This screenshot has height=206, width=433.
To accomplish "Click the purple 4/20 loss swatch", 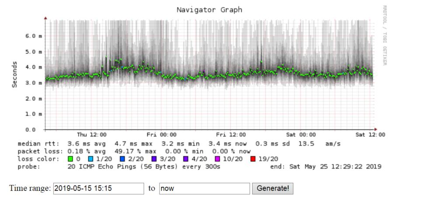I will pos(185,159).
